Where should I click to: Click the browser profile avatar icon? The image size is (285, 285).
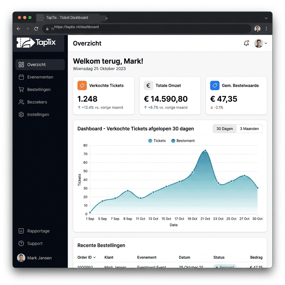tap(257, 29)
